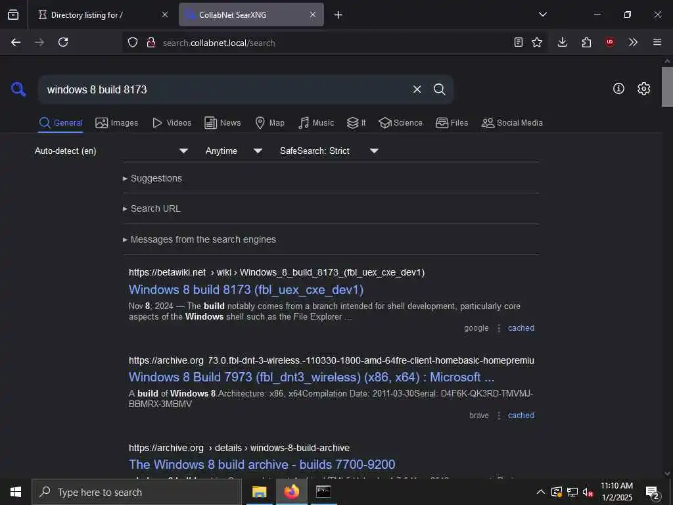Open Windows 8 Build 7973 result link

tap(312, 377)
